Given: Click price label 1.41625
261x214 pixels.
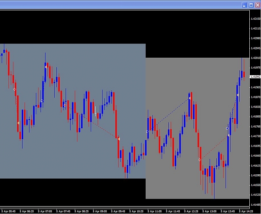Looking at the screenshot, I should (256, 166).
